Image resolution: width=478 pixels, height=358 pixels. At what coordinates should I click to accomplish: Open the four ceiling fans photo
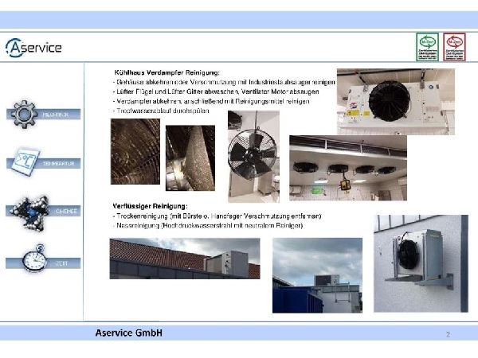(347, 167)
